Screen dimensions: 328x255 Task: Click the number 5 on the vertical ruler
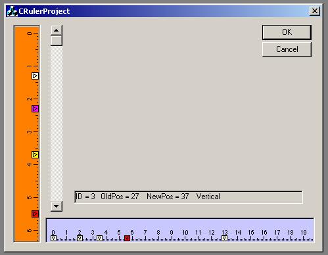(x=30, y=198)
